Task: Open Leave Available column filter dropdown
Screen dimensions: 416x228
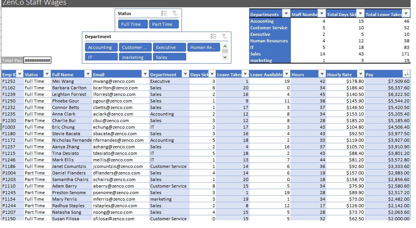Action: point(287,74)
